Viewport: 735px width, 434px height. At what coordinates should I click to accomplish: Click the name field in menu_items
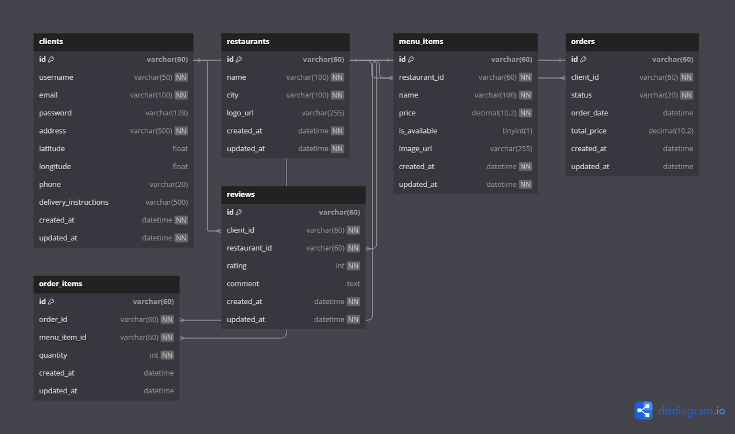[466, 95]
